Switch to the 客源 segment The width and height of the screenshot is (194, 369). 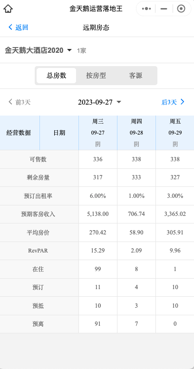click(x=136, y=76)
